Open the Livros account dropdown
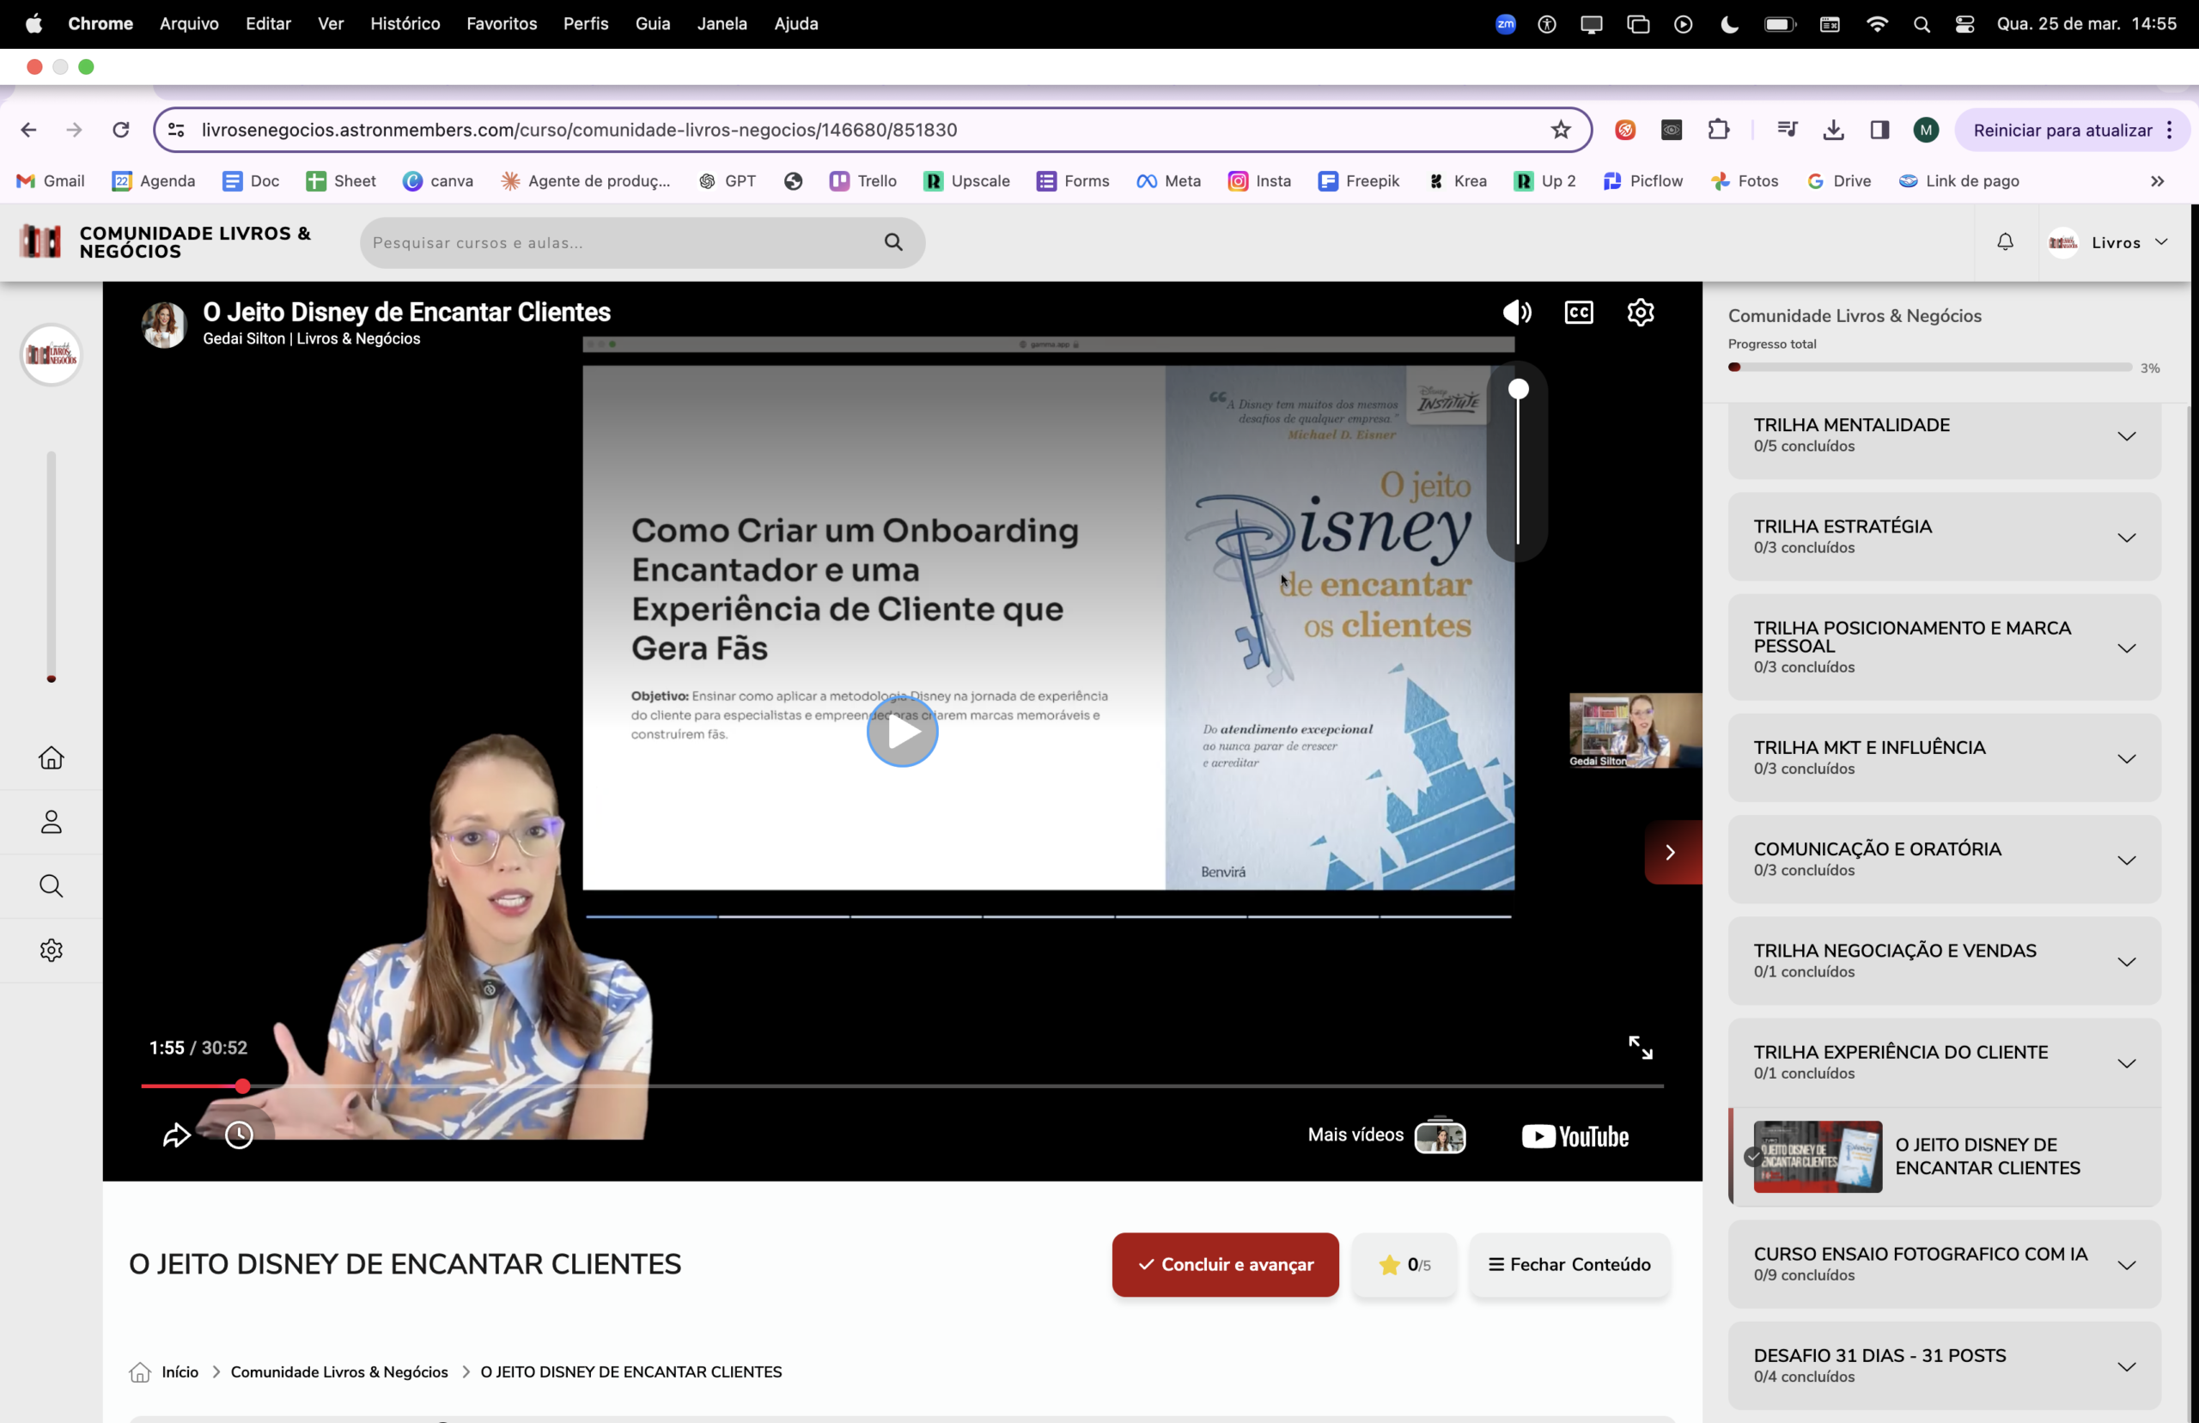This screenshot has width=2199, height=1423. (x=2109, y=242)
